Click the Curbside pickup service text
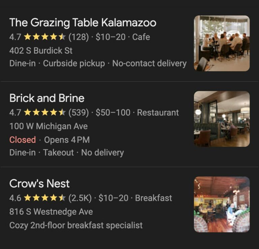 pos(74,63)
